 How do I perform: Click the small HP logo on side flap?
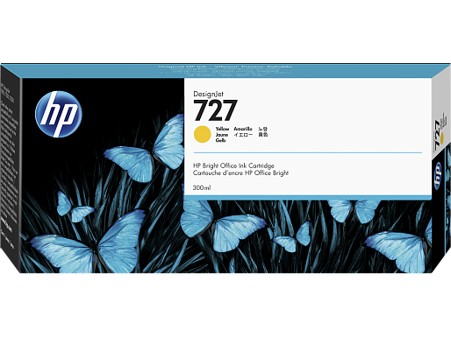[438, 176]
